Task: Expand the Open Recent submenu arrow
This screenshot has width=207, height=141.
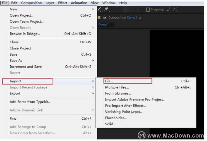Action: 93,28
